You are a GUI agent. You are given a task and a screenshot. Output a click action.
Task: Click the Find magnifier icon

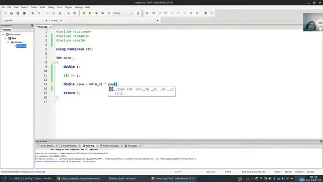tap(68, 13)
